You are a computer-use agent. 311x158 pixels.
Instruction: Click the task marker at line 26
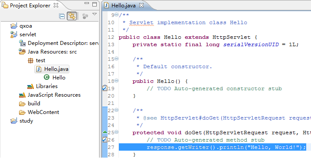pos(105,139)
